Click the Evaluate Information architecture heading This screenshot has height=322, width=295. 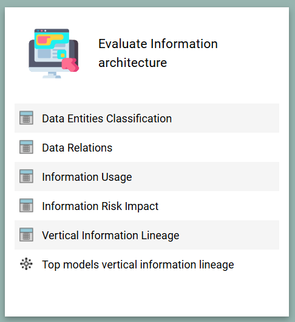pyautogui.click(x=158, y=53)
